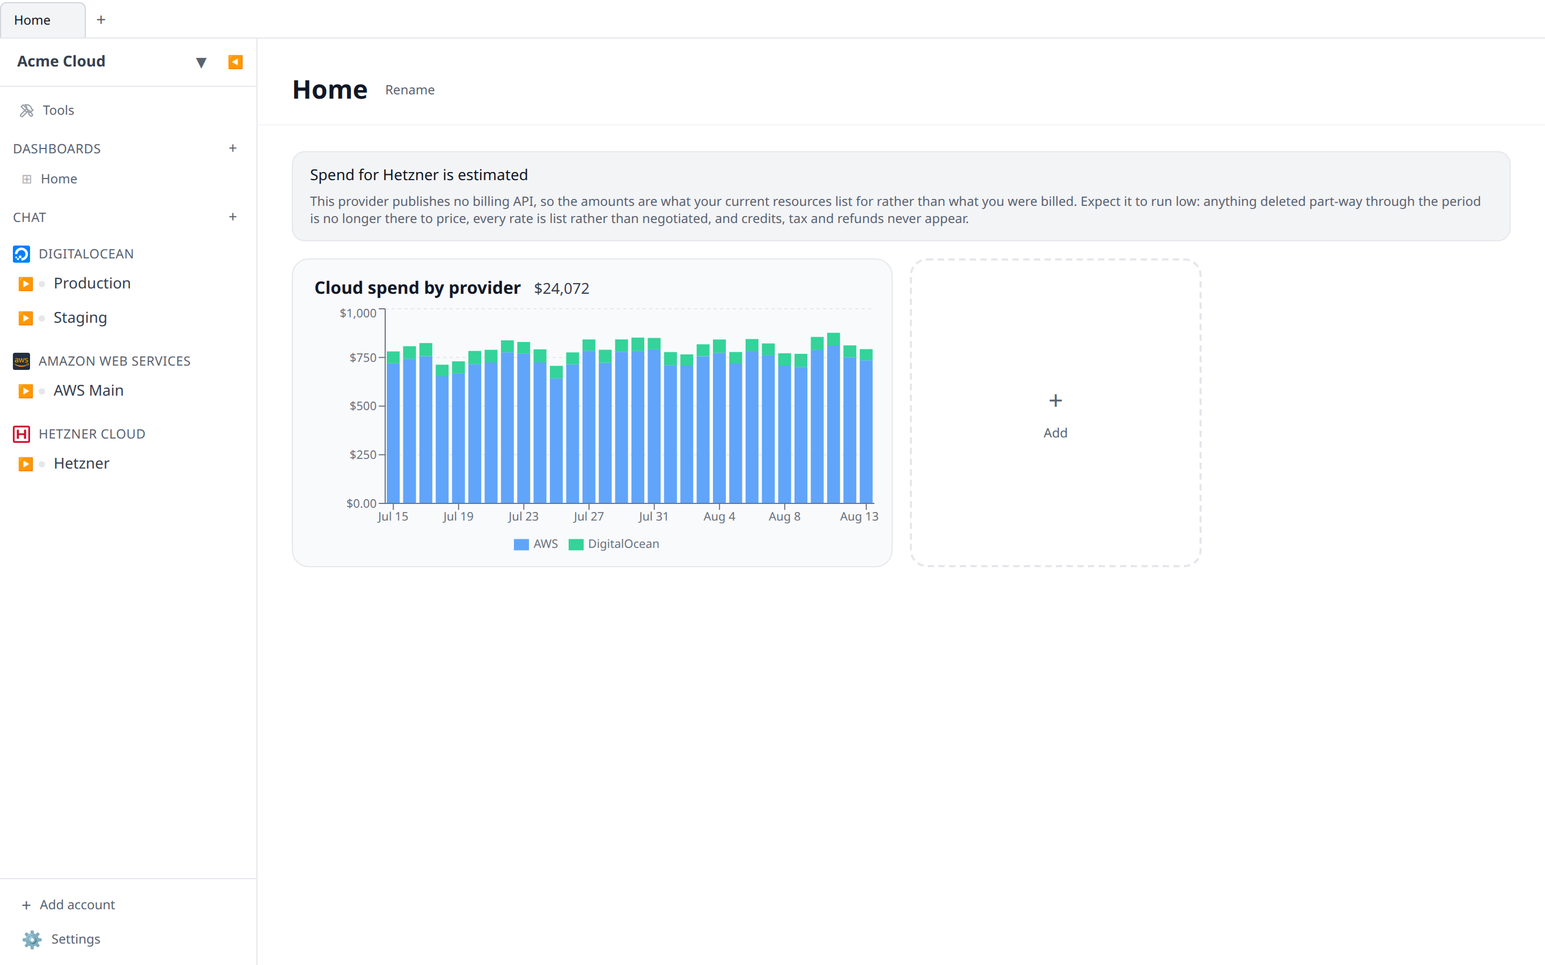Click the Hetzner Cloud logo icon
Screen dimensions: 1545x965
(21, 434)
